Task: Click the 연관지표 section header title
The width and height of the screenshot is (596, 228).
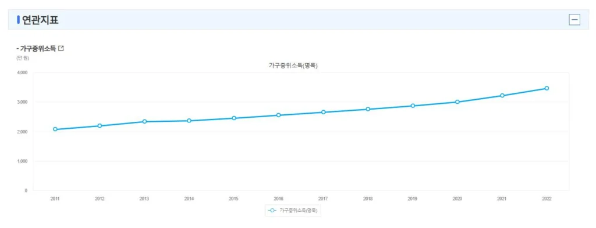Action: point(40,20)
